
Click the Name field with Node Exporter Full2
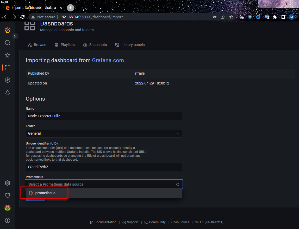[104, 116]
